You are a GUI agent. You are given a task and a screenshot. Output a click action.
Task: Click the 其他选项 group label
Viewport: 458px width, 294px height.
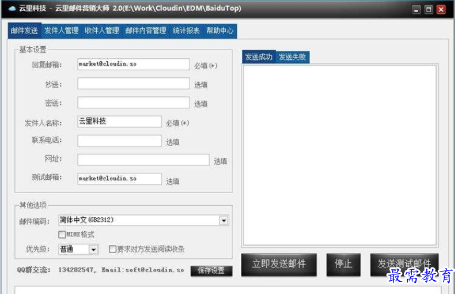pos(33,205)
